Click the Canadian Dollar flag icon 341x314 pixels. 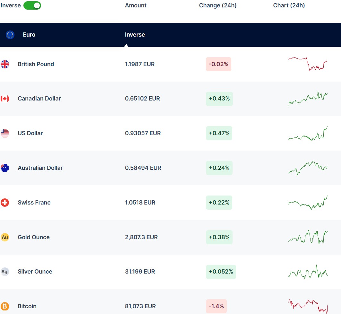click(5, 99)
